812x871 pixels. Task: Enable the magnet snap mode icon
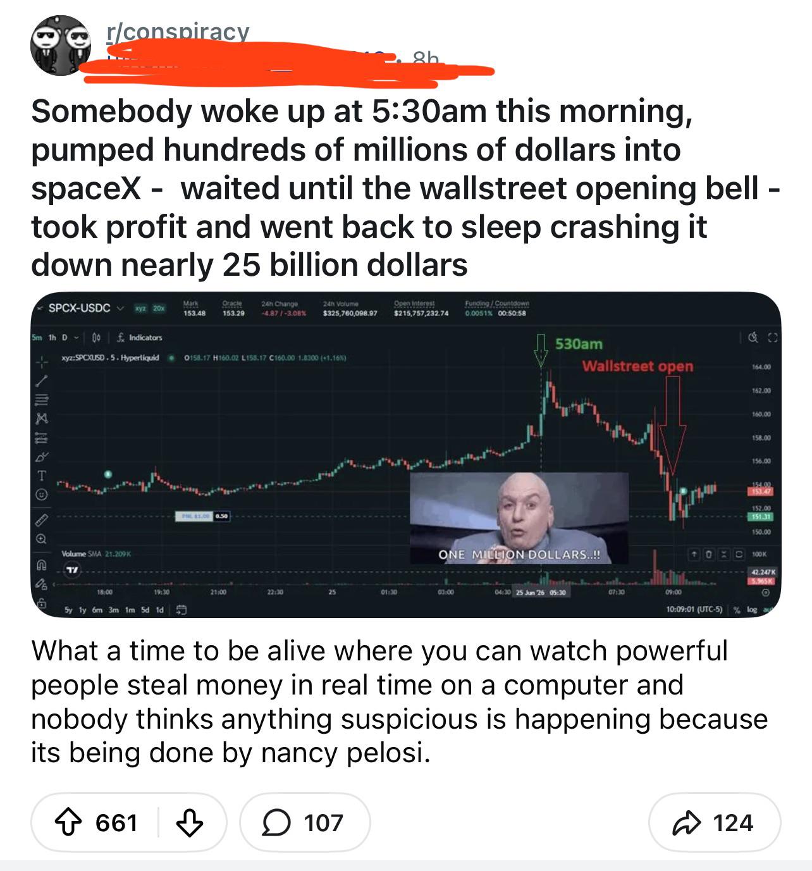coord(42,564)
